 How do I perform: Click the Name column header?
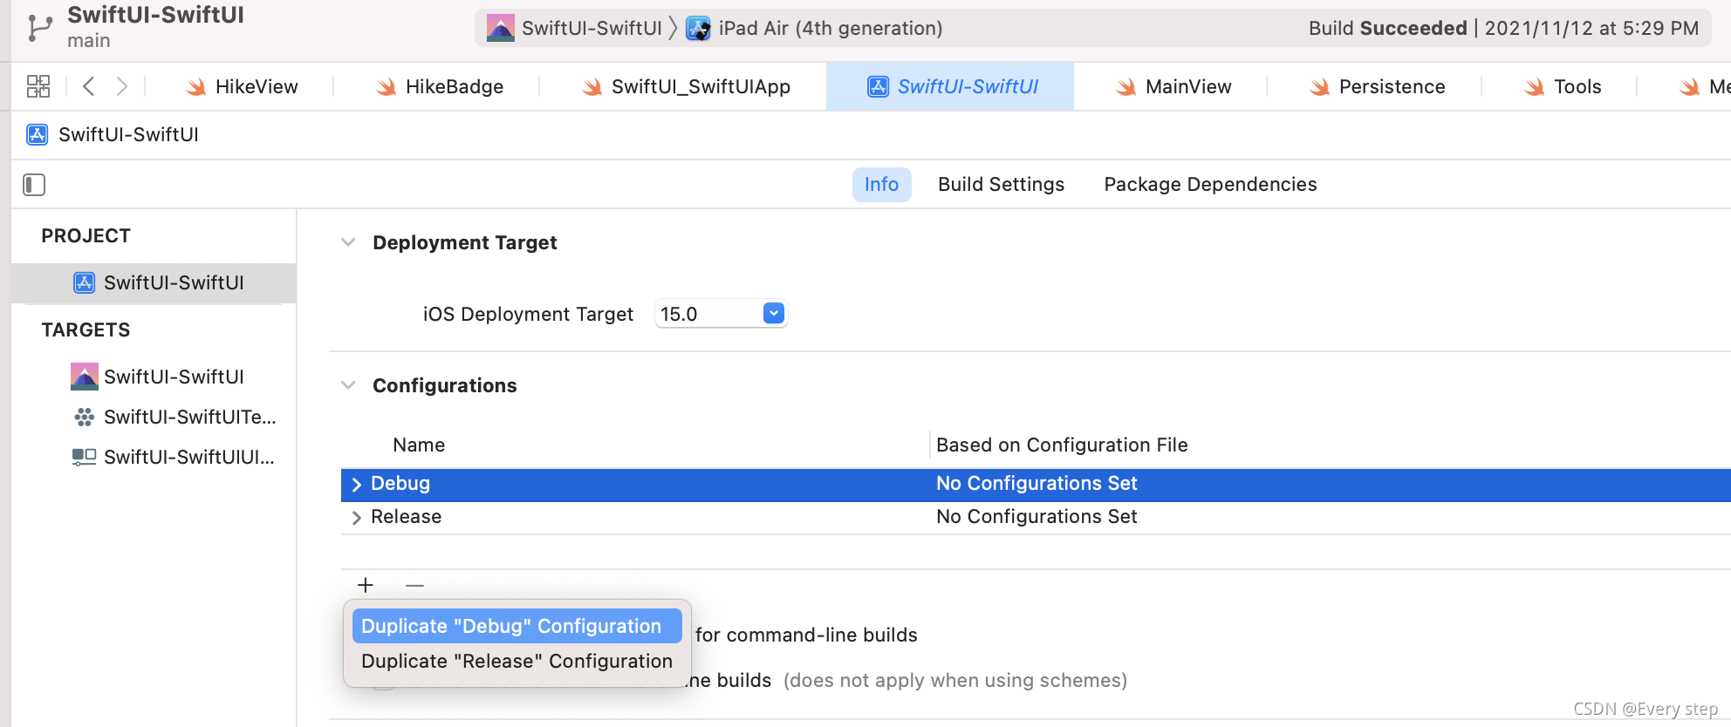tap(419, 445)
